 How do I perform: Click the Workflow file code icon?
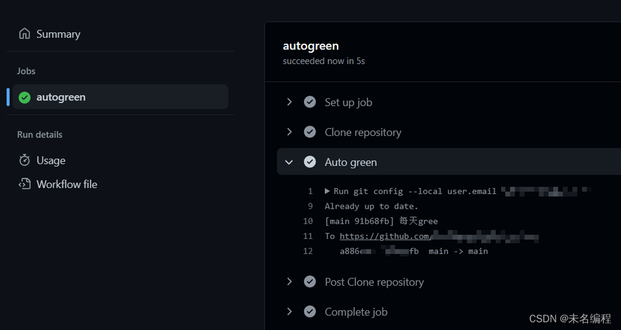[x=24, y=184]
